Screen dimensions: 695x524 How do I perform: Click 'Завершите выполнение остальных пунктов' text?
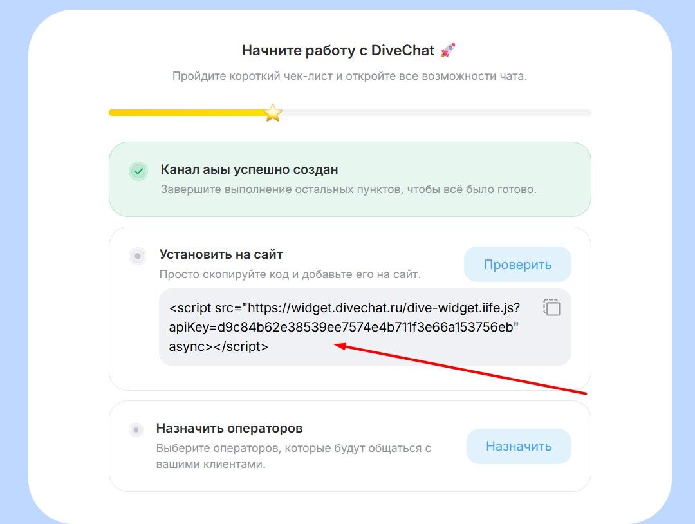[x=348, y=190]
